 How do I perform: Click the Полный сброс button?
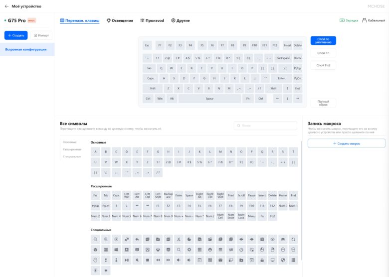323,103
